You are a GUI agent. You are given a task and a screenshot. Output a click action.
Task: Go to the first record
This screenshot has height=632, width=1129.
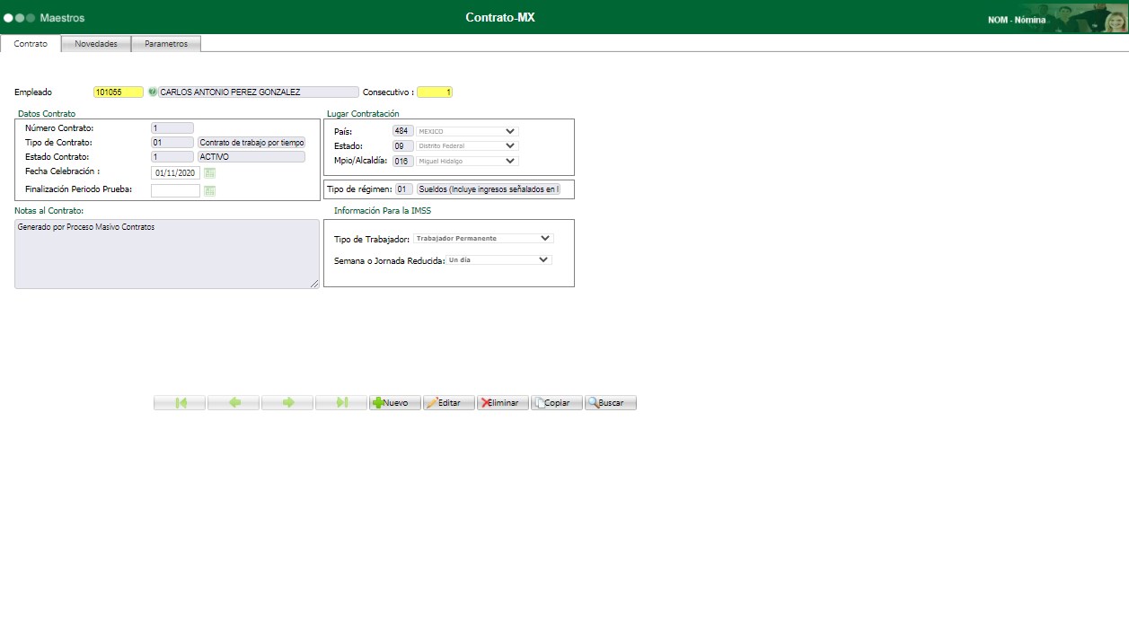point(180,403)
